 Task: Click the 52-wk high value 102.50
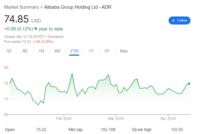pos(184,130)
